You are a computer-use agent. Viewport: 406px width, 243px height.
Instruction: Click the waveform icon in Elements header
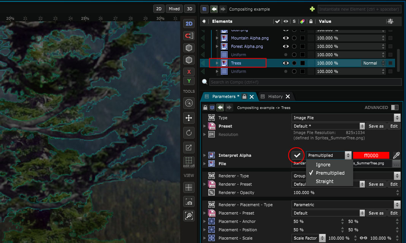pos(390,21)
